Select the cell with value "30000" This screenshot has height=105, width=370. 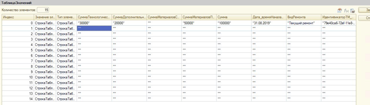point(94,23)
